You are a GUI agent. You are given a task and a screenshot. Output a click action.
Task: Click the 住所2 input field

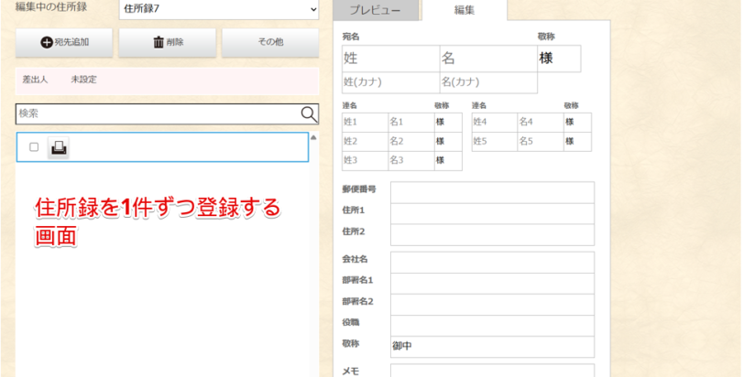493,235
